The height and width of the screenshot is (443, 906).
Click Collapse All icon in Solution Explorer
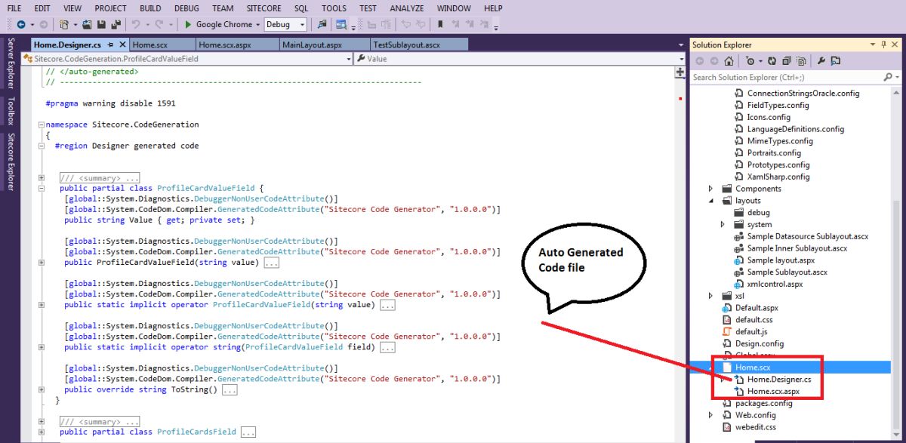[x=787, y=61]
